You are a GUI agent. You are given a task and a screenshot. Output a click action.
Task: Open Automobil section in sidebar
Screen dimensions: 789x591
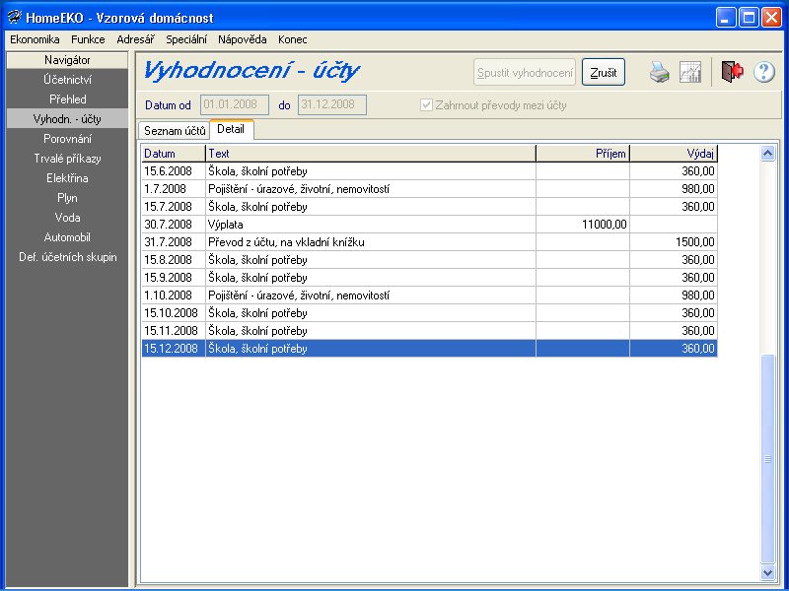pos(67,237)
